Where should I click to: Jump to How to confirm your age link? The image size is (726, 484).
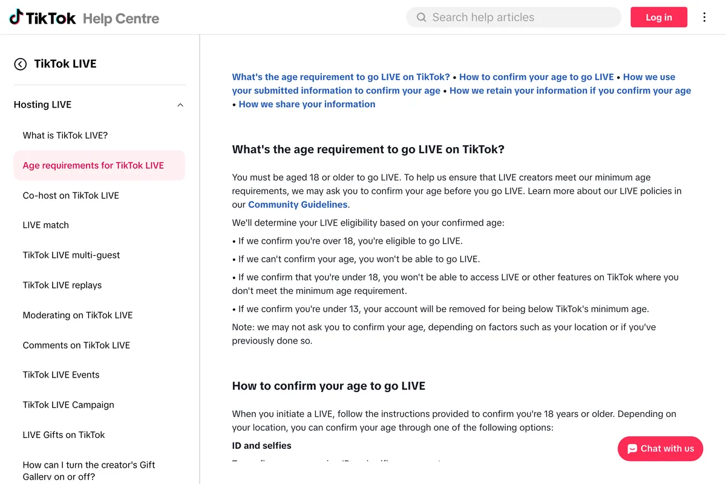point(537,77)
